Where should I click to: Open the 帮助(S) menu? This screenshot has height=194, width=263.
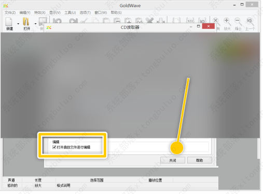coord(116,12)
